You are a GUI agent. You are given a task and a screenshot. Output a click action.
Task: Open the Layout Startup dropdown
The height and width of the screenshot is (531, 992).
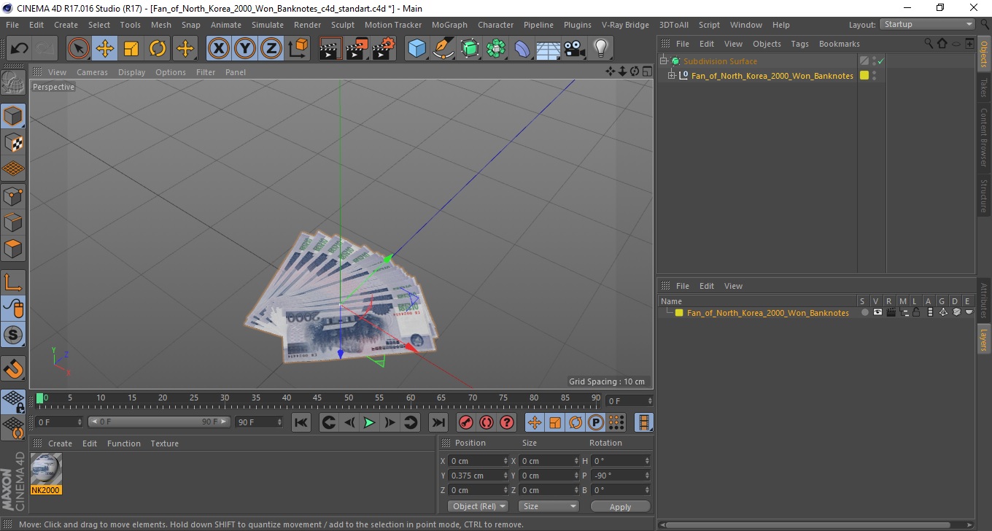coord(927,24)
